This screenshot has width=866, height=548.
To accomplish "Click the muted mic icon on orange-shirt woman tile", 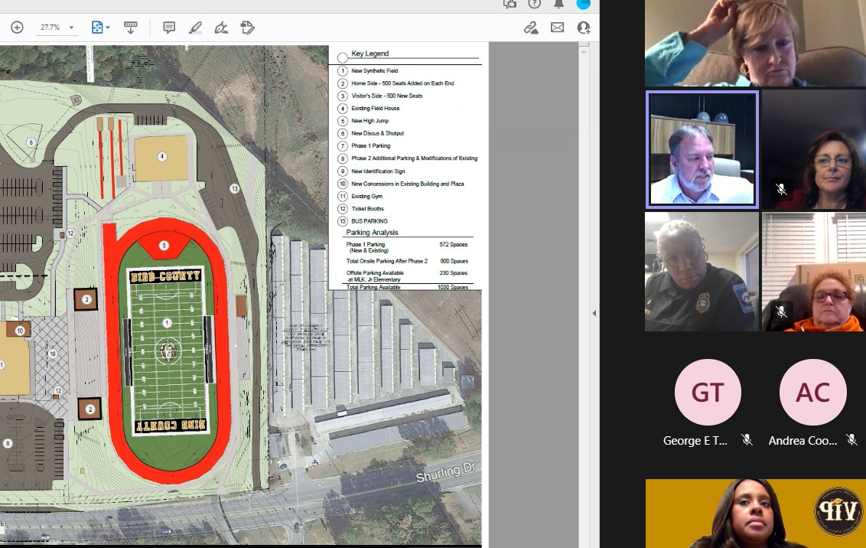I will tap(781, 312).
